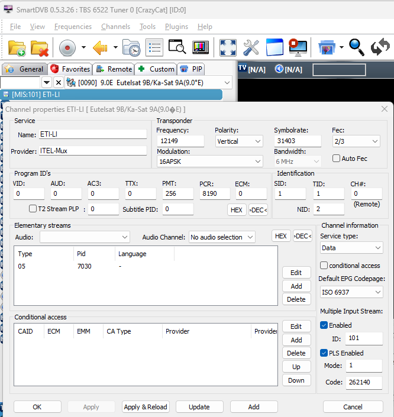
Task: Click the Cancel button
Action: point(353,407)
